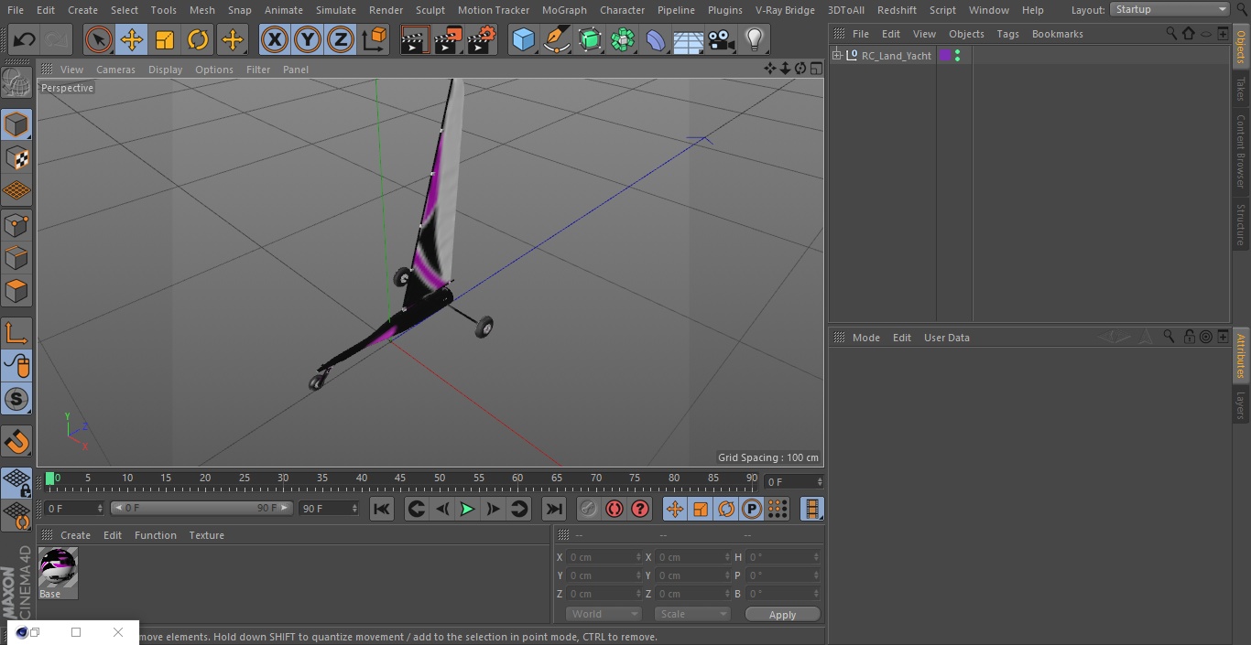Viewport: 1251px width, 645px height.
Task: Play the animation forward
Action: click(x=467, y=509)
